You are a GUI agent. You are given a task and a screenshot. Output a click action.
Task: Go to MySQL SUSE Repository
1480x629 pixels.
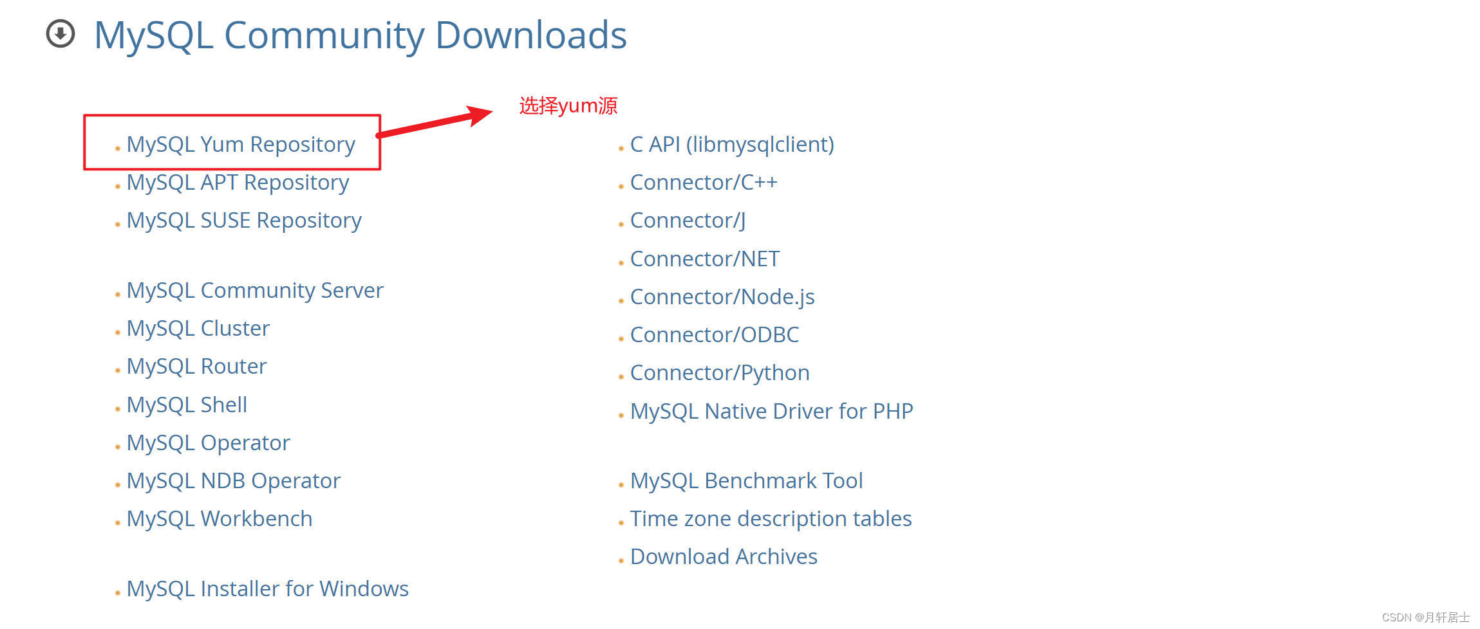pos(244,221)
